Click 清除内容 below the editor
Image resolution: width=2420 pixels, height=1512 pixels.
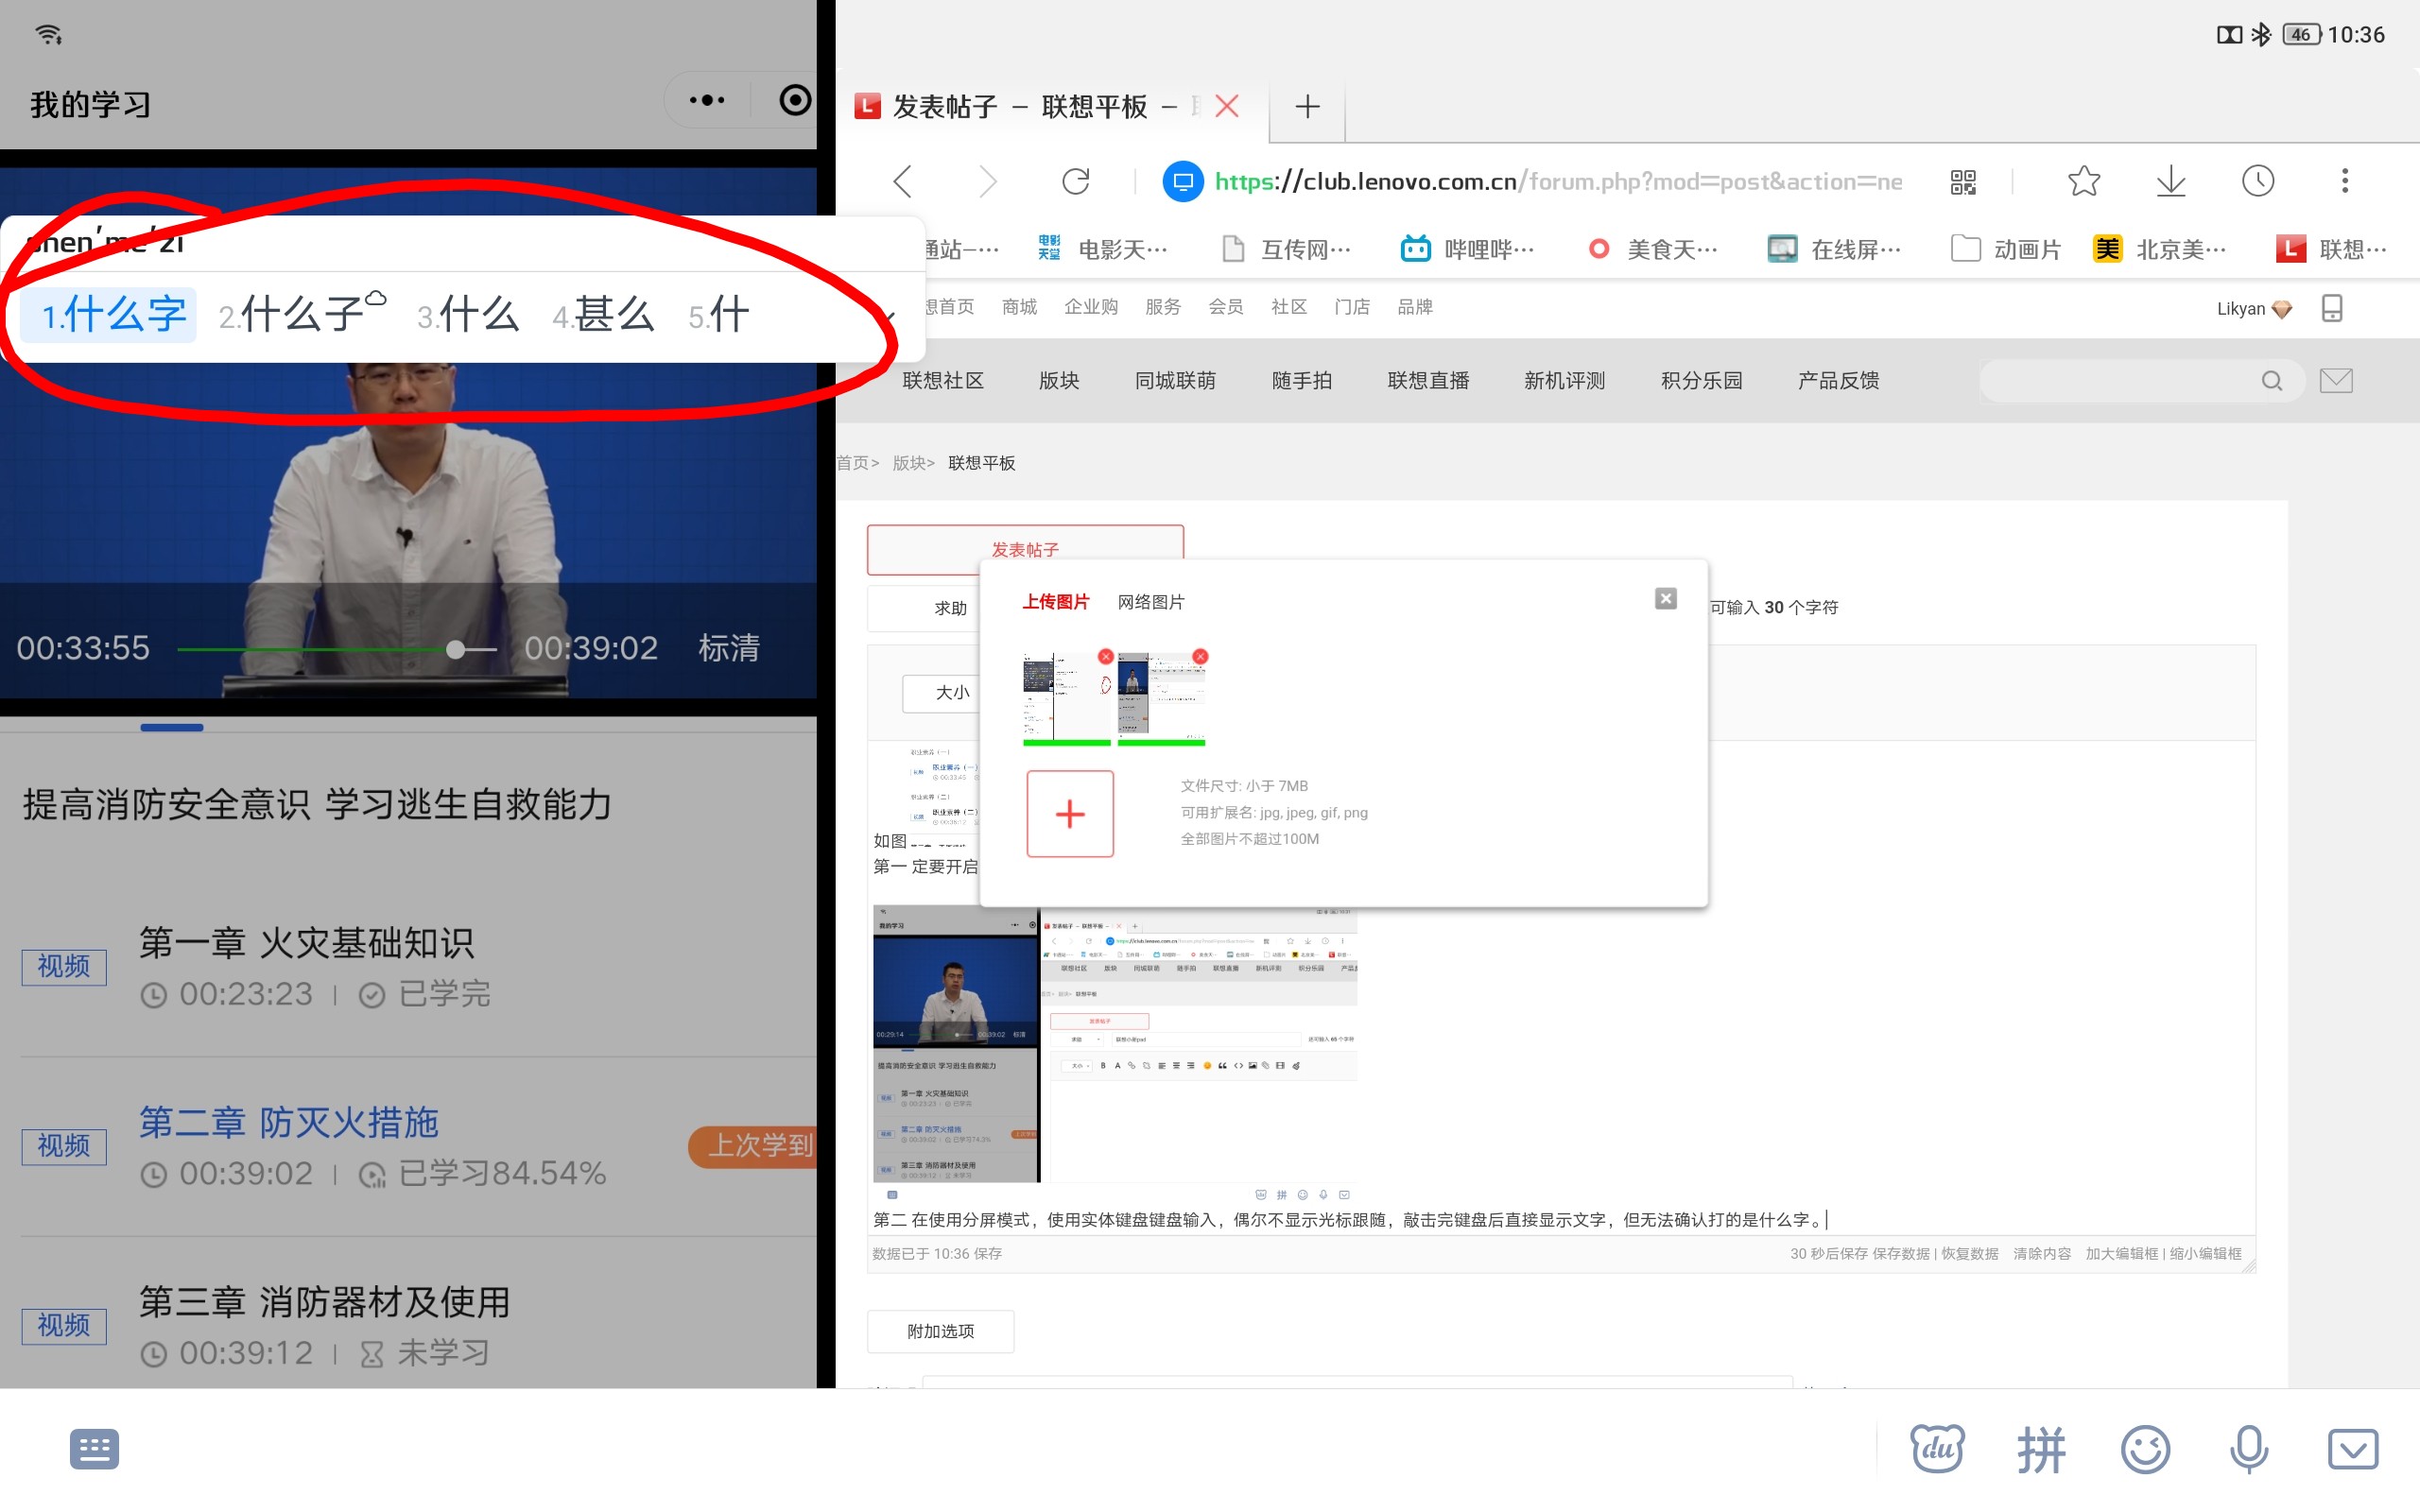(2042, 1253)
